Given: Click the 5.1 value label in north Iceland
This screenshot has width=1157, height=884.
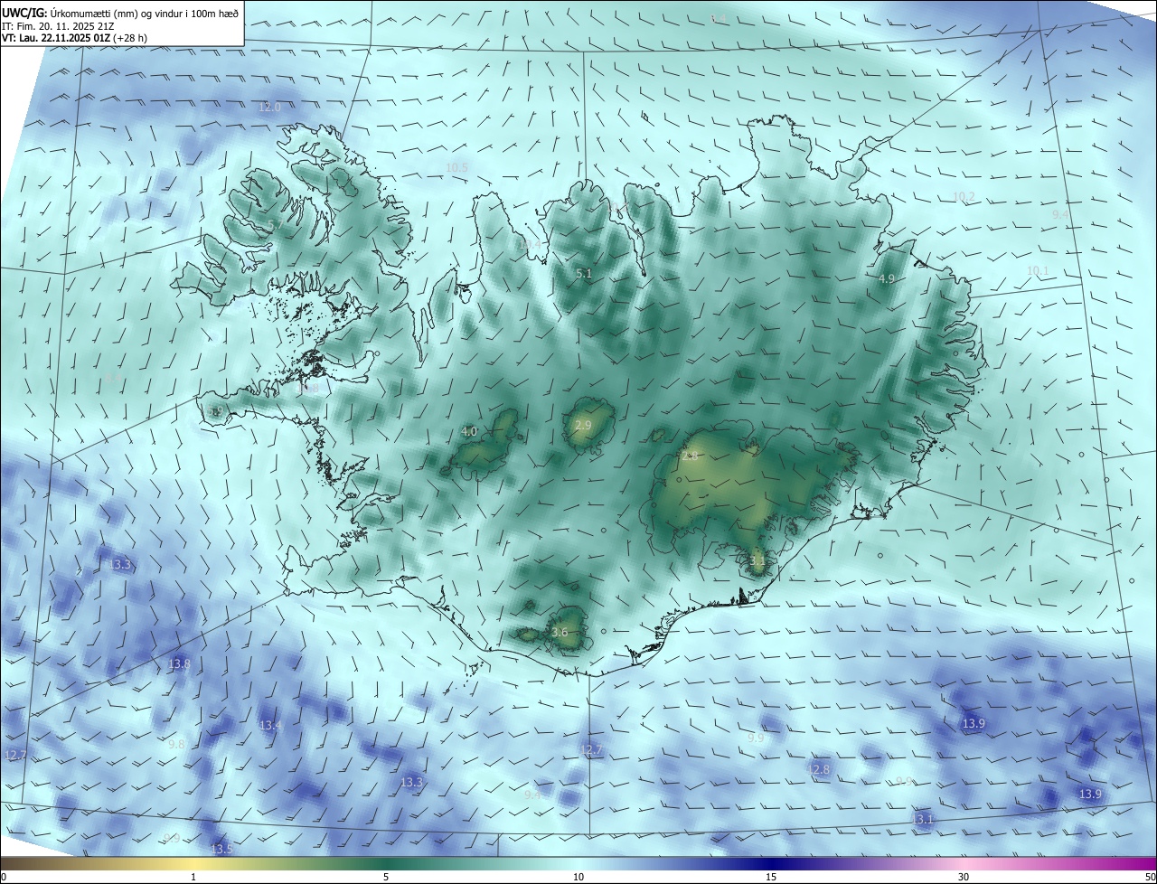Looking at the screenshot, I should coord(584,273).
